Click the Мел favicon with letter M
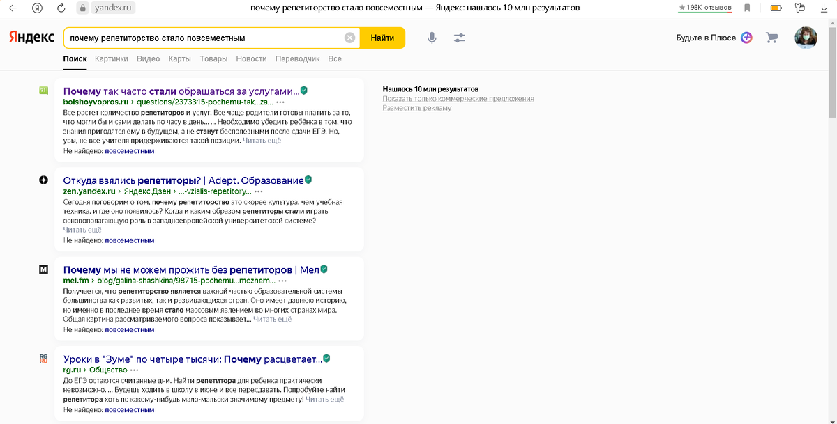This screenshot has width=837, height=424. [44, 269]
